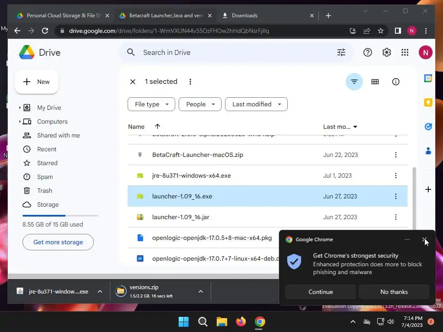Image resolution: width=443 pixels, height=332 pixels.
Task: Bookmark this page with the star icon
Action: pos(381,31)
